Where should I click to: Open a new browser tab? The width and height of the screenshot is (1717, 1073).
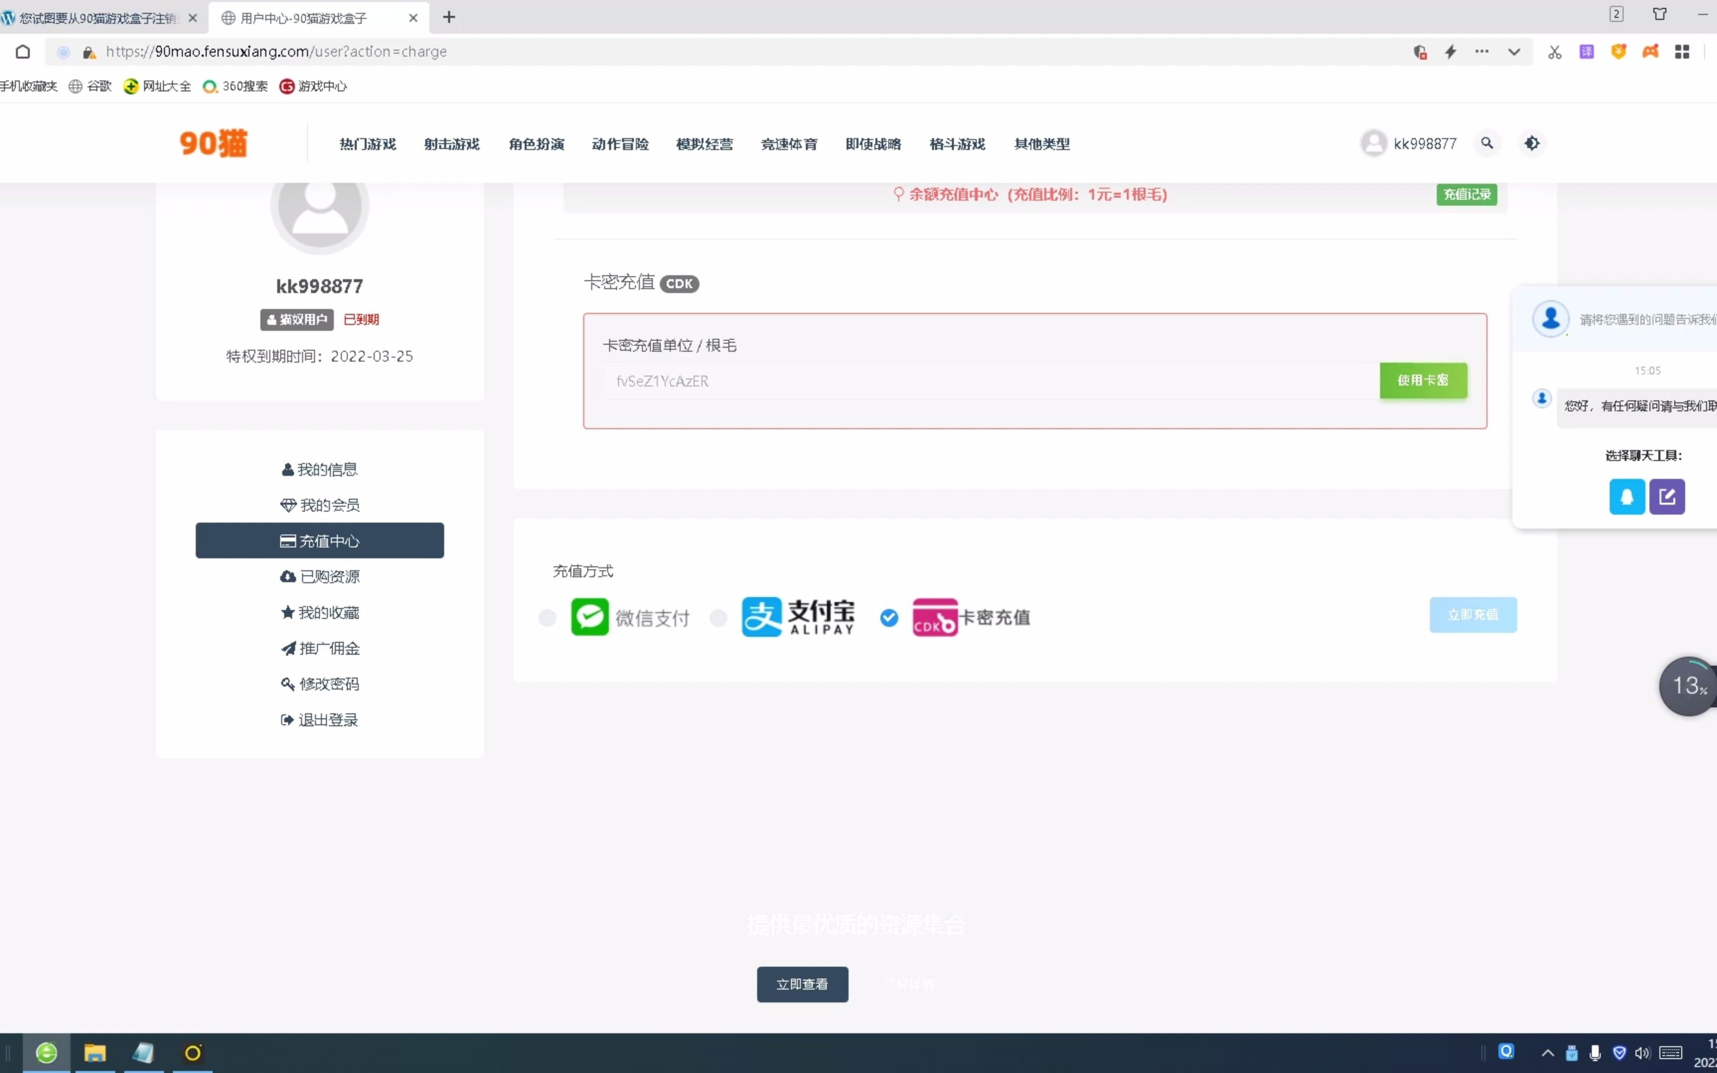(449, 17)
